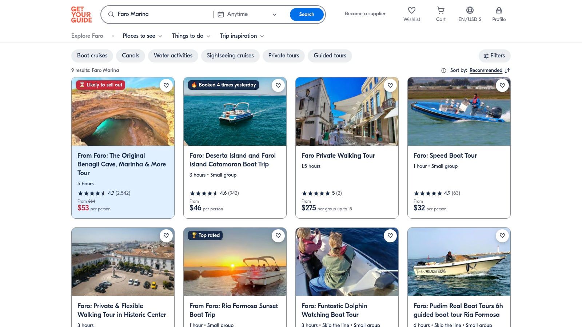Select the Water activities category chip
The height and width of the screenshot is (327, 582).
pos(173,56)
